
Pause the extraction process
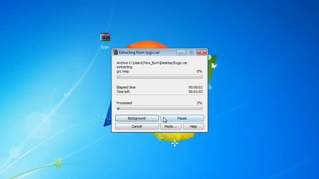point(182,118)
